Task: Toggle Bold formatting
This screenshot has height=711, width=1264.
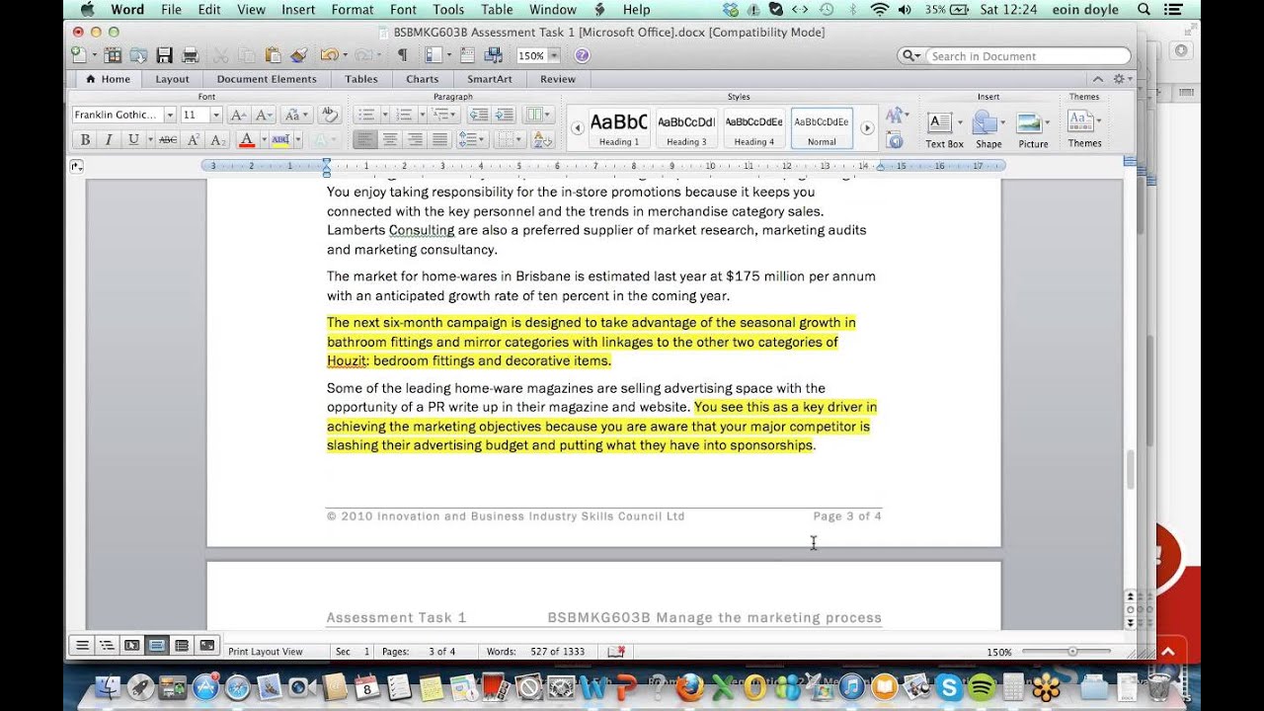Action: coord(85,140)
